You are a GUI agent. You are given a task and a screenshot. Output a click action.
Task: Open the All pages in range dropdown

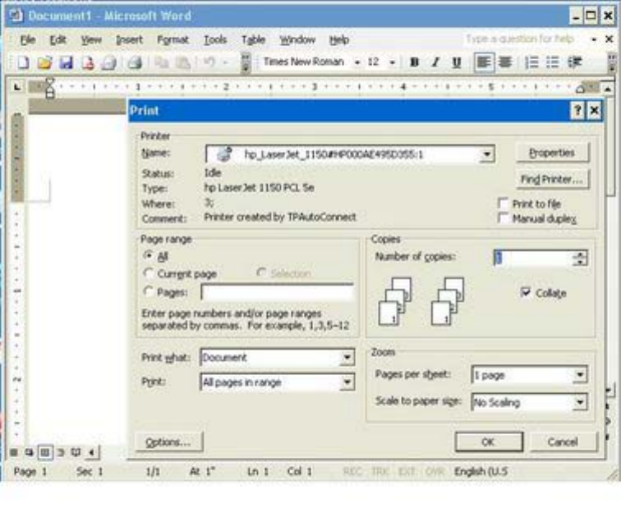click(347, 382)
